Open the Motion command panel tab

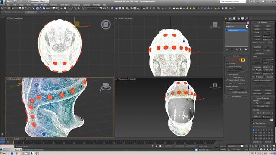pos(238,19)
